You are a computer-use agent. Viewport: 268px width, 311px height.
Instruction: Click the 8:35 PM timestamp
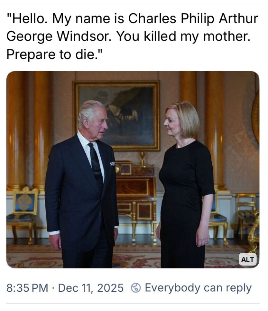[27, 288]
